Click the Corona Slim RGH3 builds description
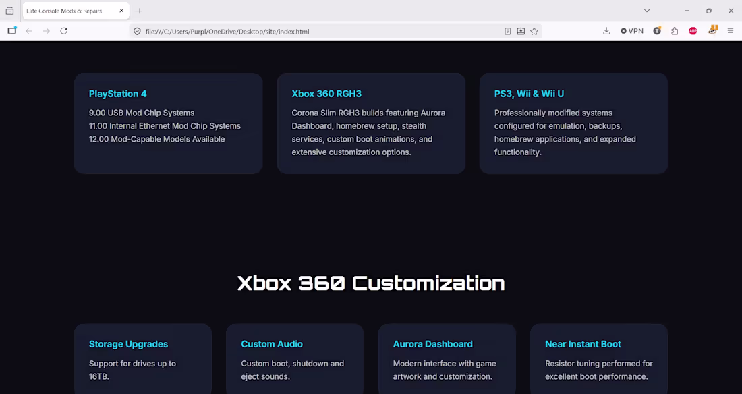 click(368, 133)
